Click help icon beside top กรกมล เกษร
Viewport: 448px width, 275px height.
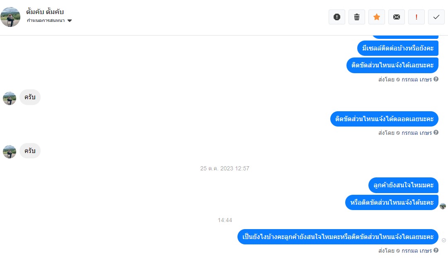click(436, 79)
